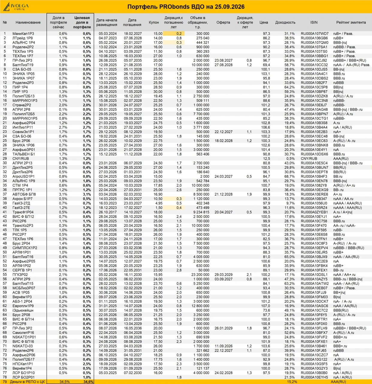
Task: Click the ISIN "RU000A10CC32"
Action: [x=315, y=65]
